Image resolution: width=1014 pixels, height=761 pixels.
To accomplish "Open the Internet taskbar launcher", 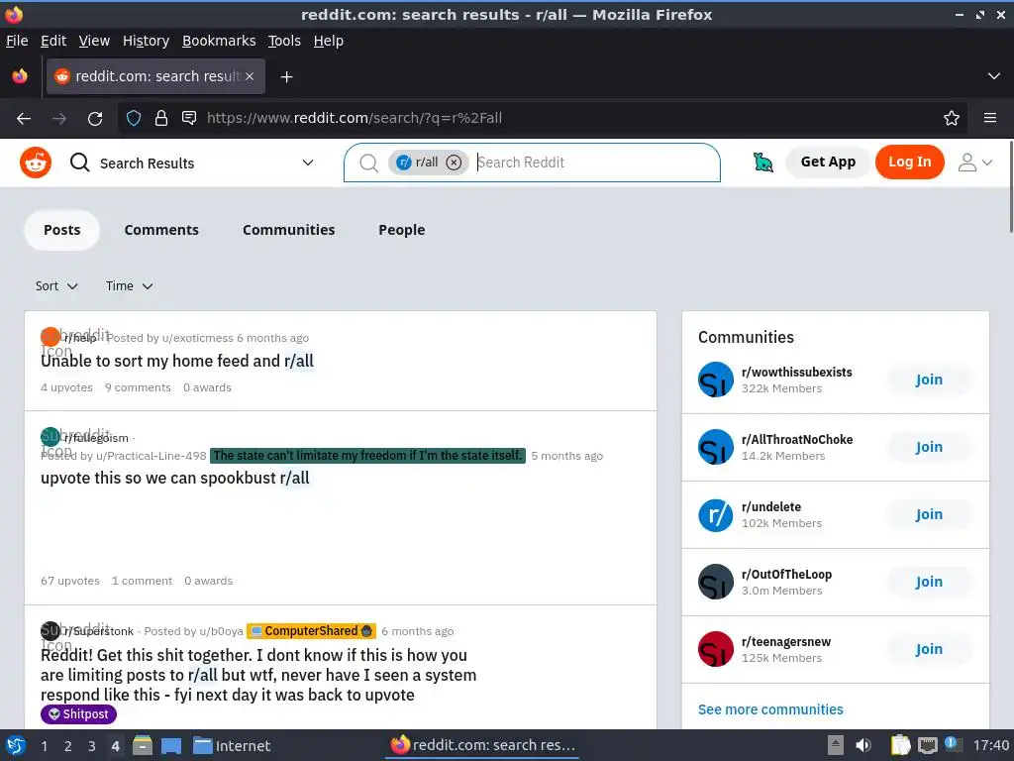I will (232, 746).
